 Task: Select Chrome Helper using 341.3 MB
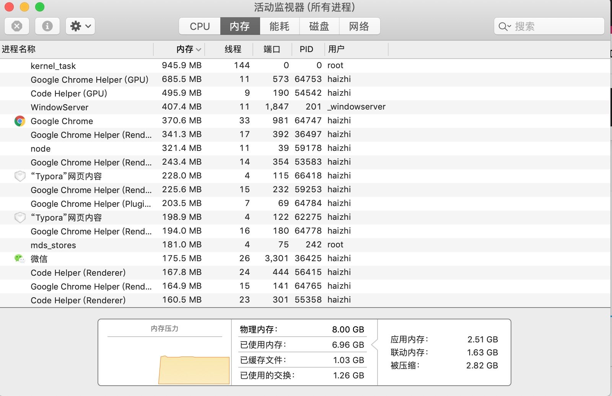[x=91, y=135]
